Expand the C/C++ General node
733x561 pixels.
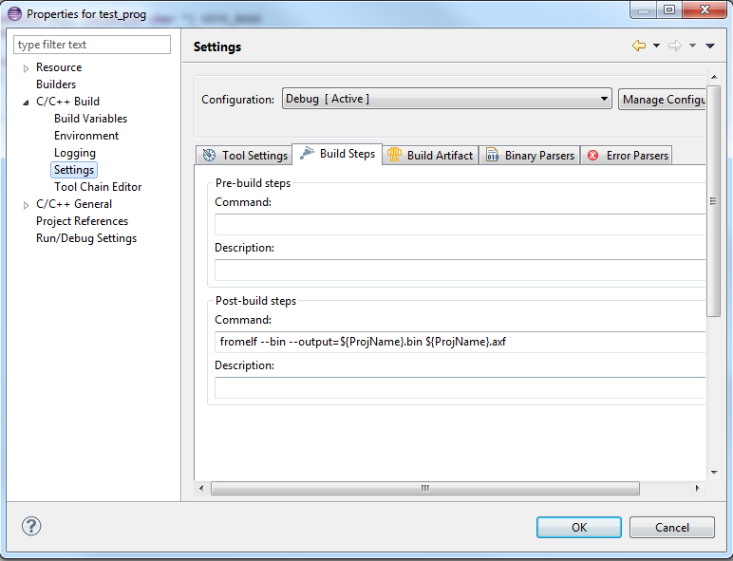pos(27,205)
